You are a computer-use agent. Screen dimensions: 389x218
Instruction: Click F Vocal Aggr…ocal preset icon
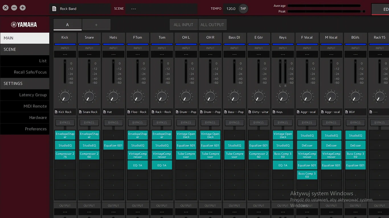(298, 112)
